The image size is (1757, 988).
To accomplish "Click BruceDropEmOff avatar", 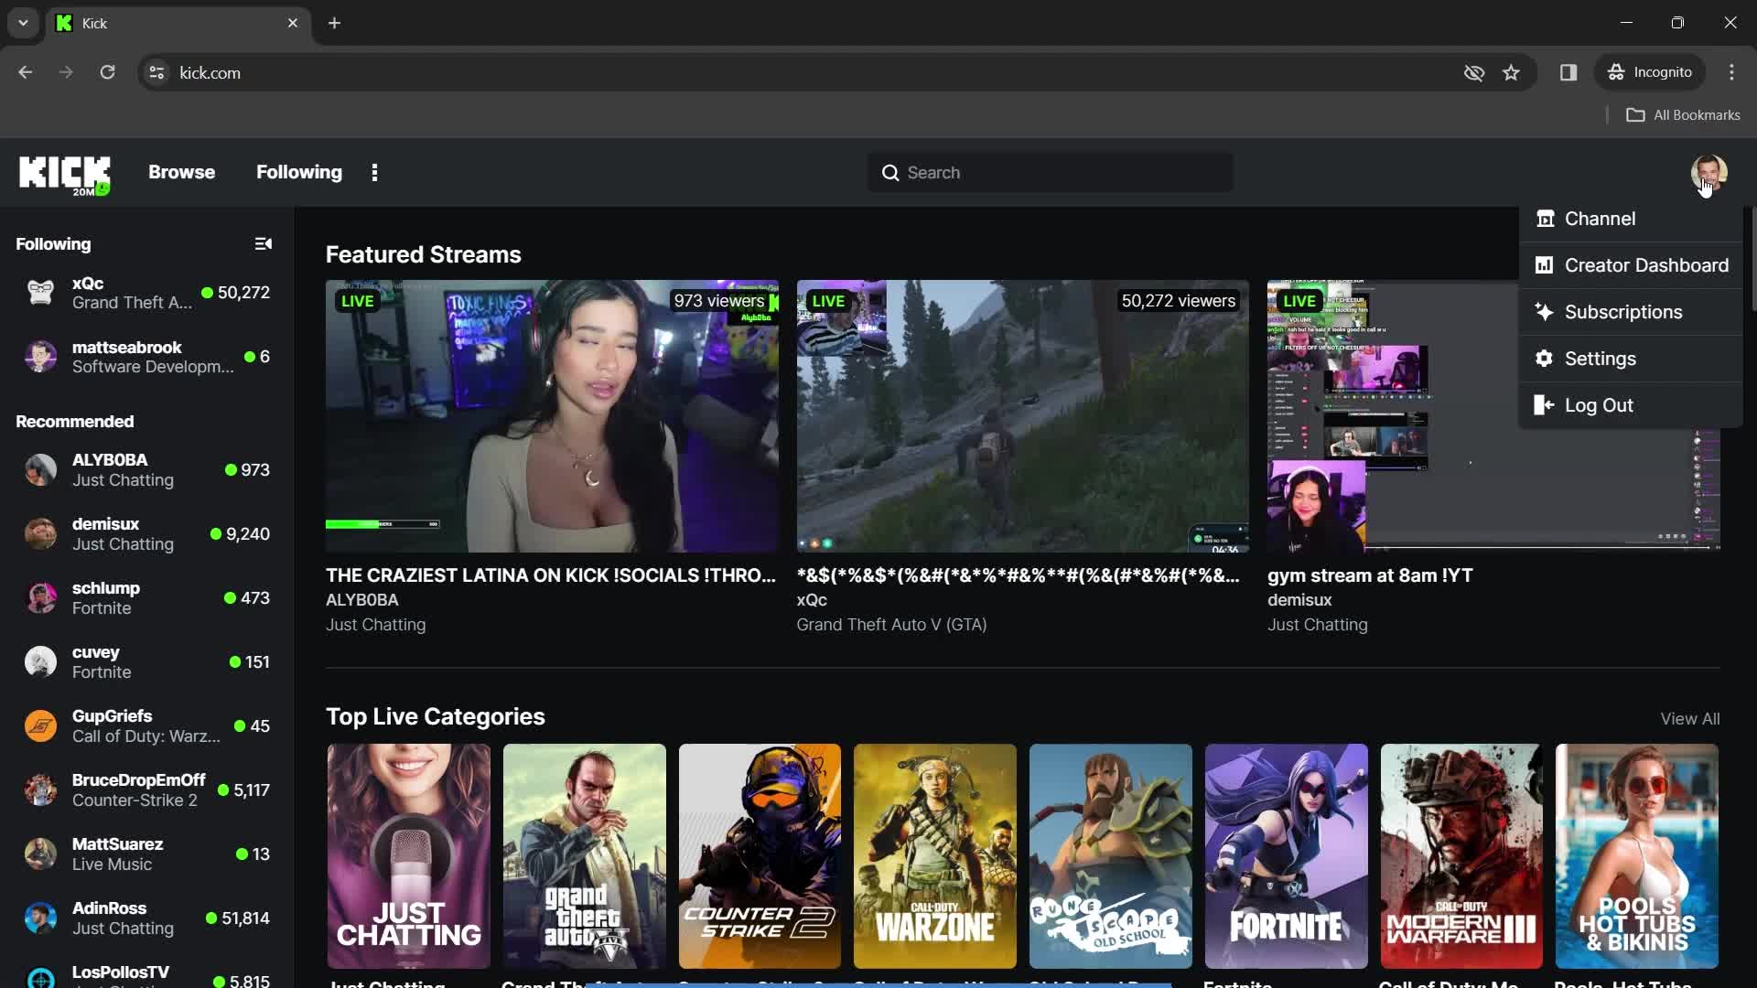I will click(40, 790).
